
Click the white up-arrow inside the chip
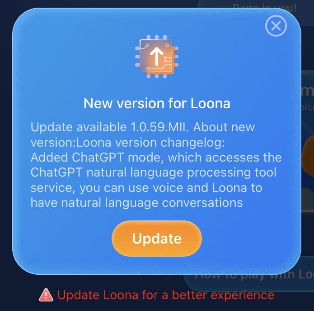[157, 57]
